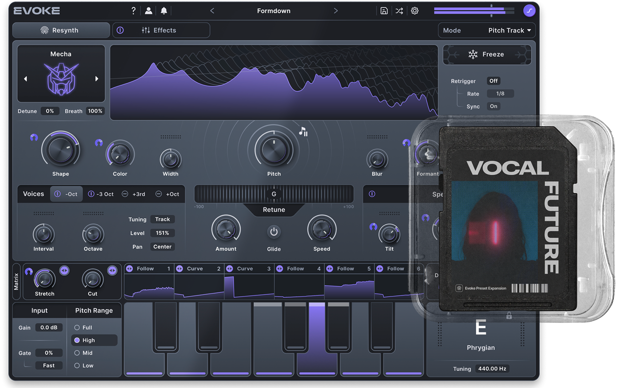Click the Level 151% value field
This screenshot has height=388, width=626.
click(163, 233)
